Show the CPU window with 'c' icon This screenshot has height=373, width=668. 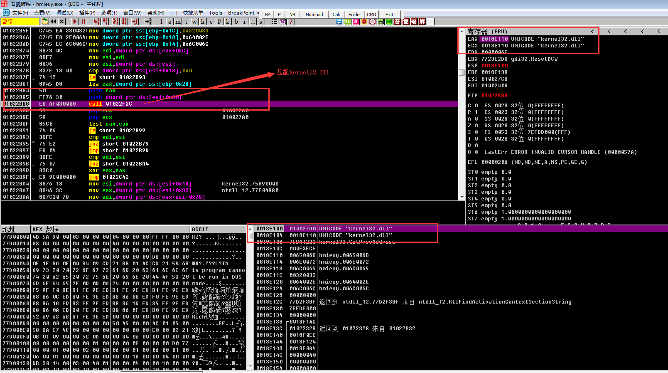pos(211,22)
